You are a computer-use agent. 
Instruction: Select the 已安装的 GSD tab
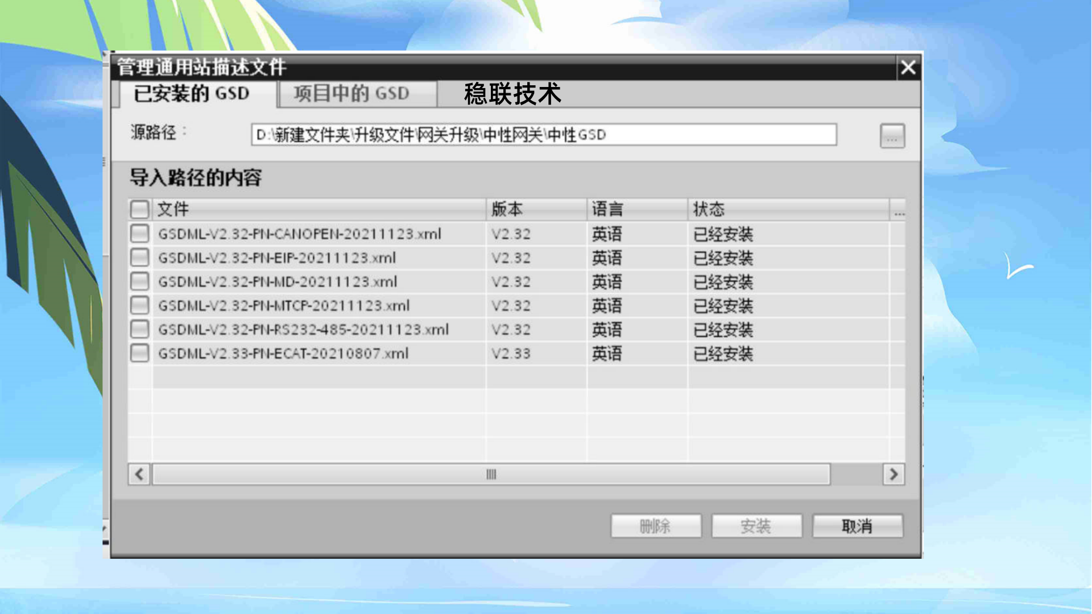pos(192,93)
